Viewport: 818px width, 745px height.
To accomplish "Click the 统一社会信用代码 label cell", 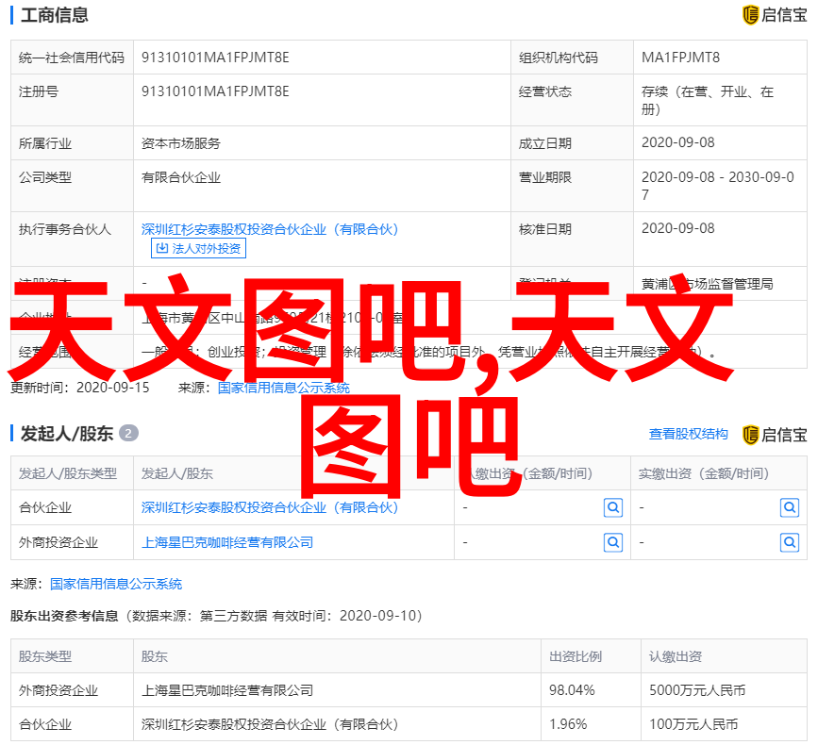I will click(72, 58).
